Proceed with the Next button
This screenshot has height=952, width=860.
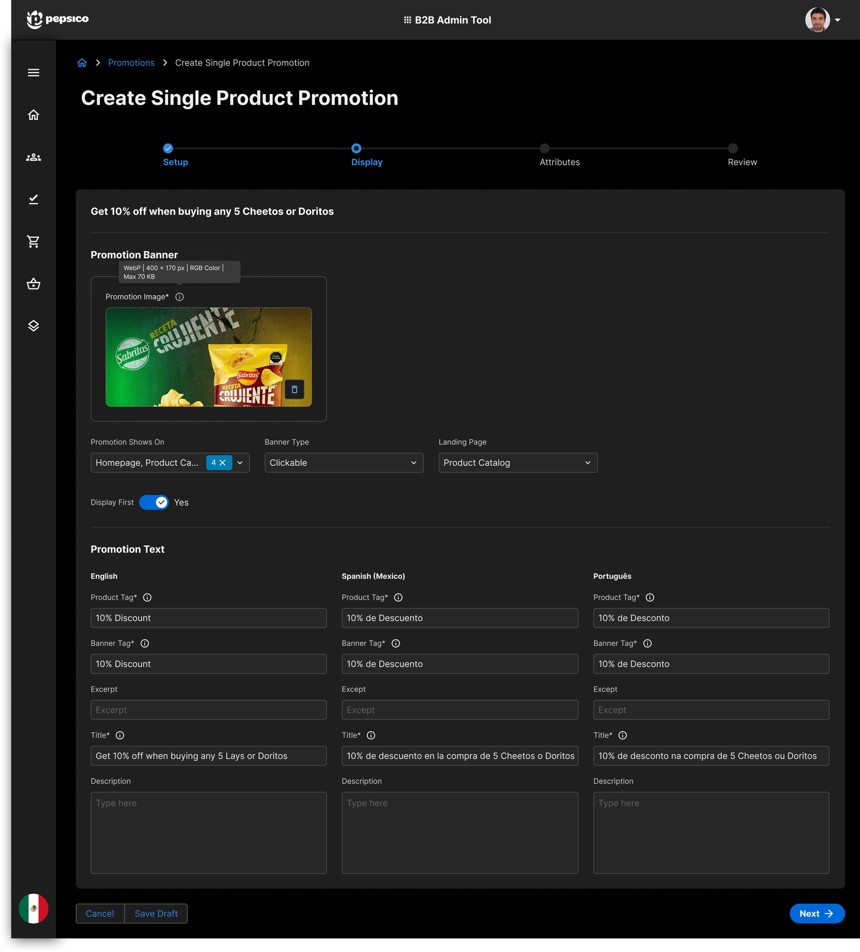[x=817, y=914]
